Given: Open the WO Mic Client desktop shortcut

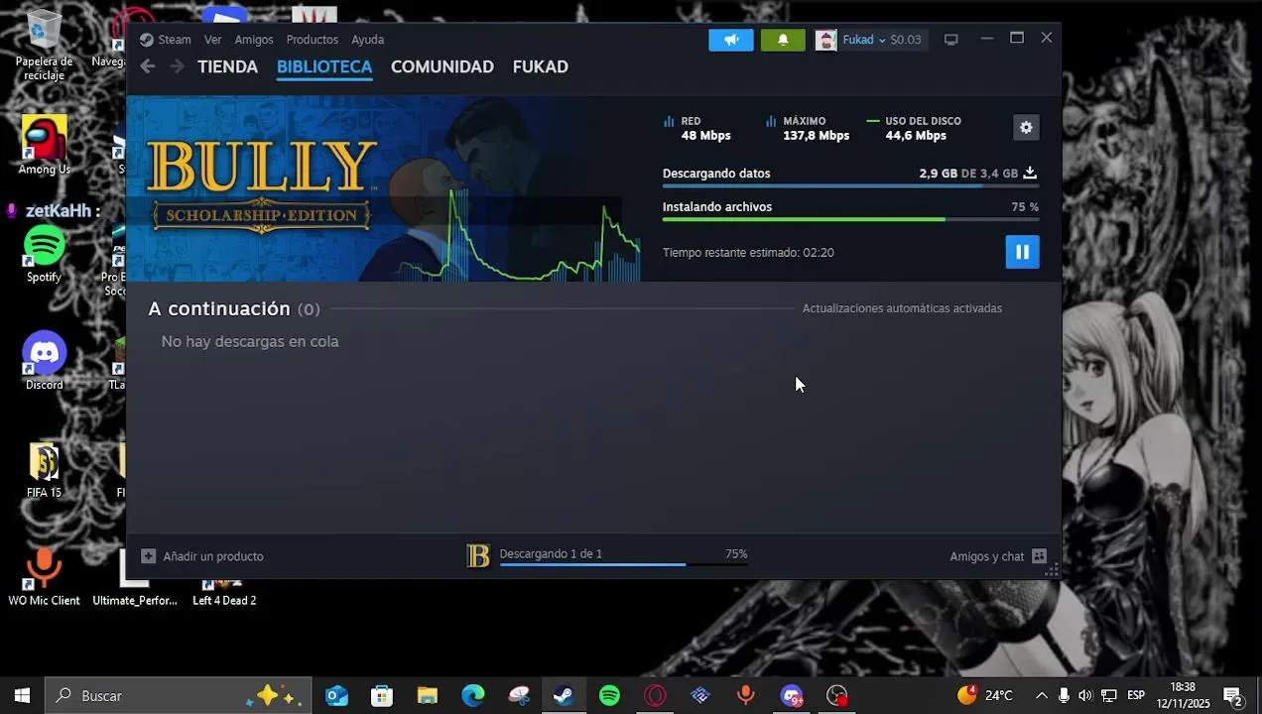Looking at the screenshot, I should (x=44, y=577).
